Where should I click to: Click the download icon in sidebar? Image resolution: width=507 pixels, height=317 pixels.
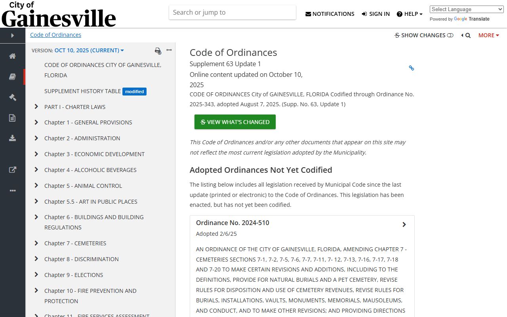click(x=12, y=138)
